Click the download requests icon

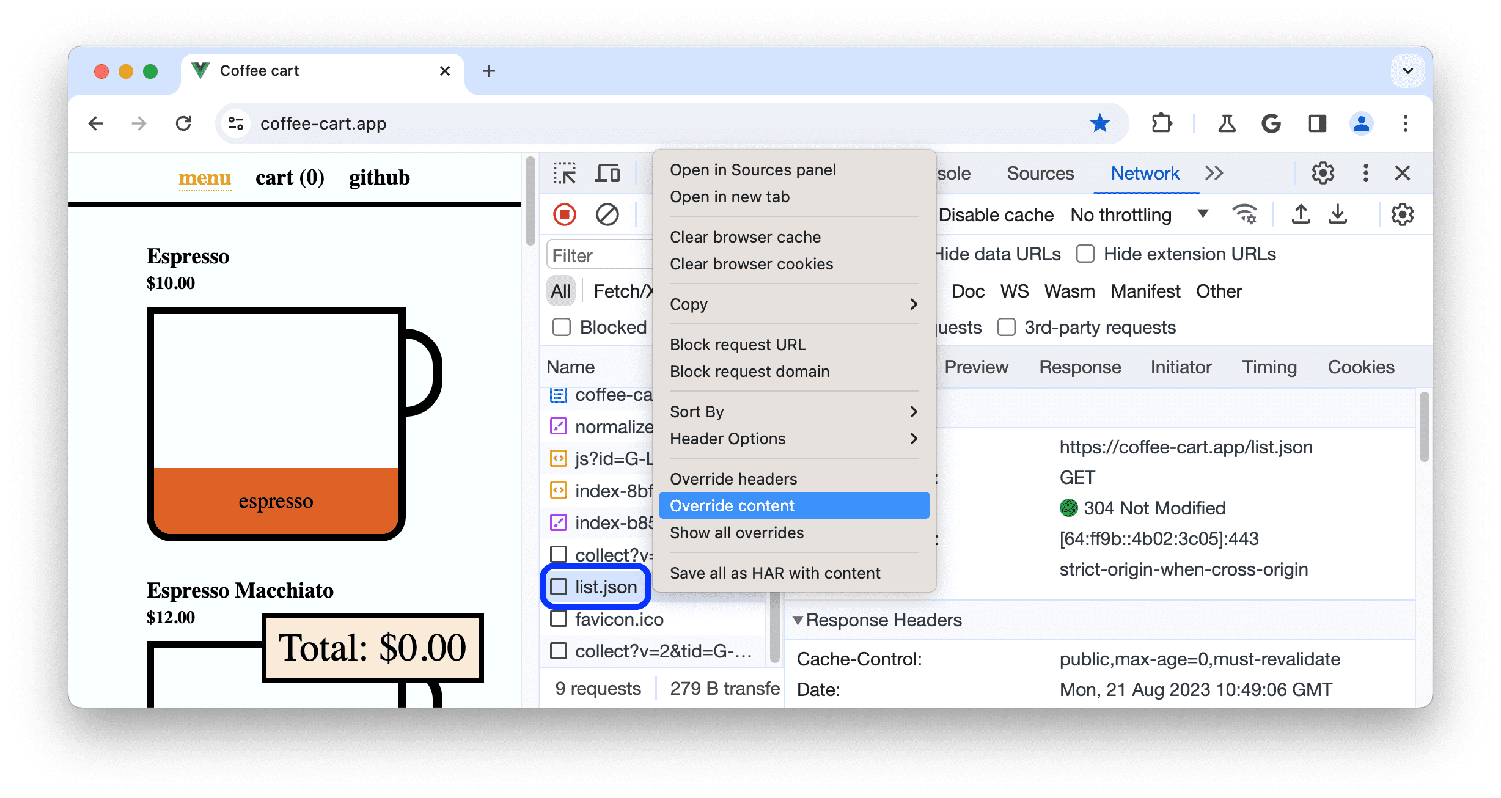point(1340,215)
